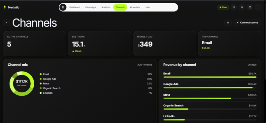Click the Google Ads legend color swatch

(41, 79)
